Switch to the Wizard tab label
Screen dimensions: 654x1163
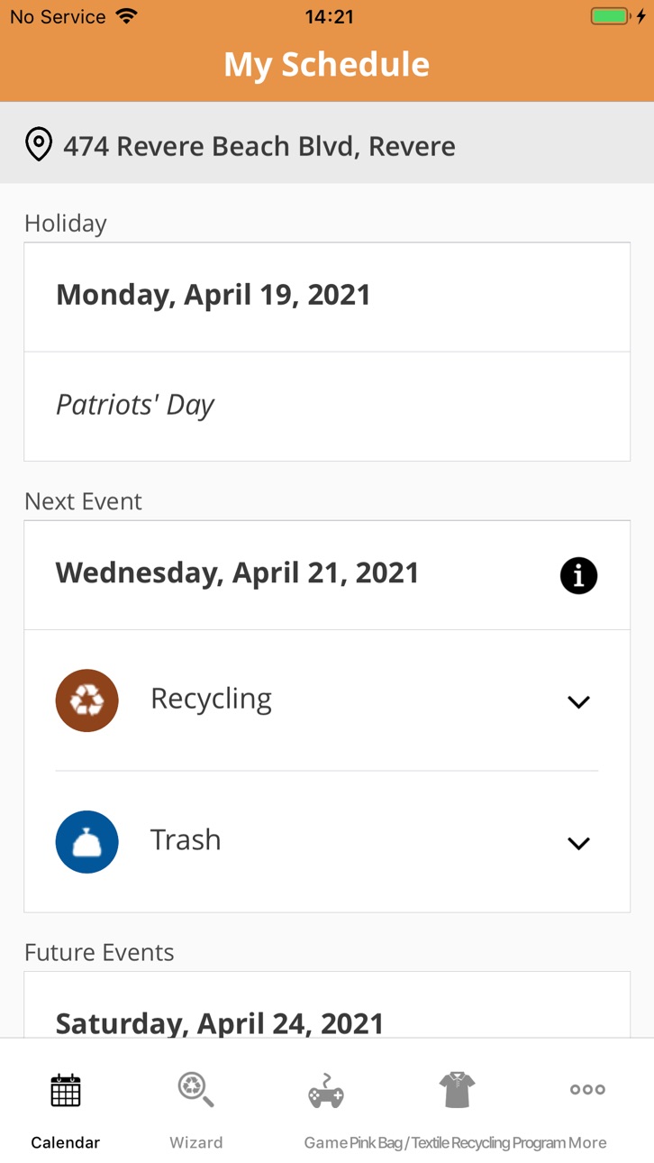tap(195, 1142)
